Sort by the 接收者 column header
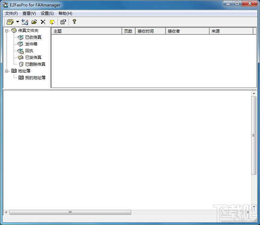This screenshot has width=260, height=225. [187, 31]
